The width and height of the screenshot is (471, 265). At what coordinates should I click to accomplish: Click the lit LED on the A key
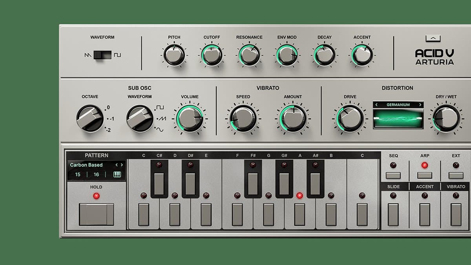click(x=299, y=196)
